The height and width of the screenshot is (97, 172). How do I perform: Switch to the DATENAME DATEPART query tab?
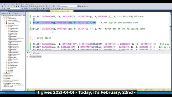coord(36,11)
